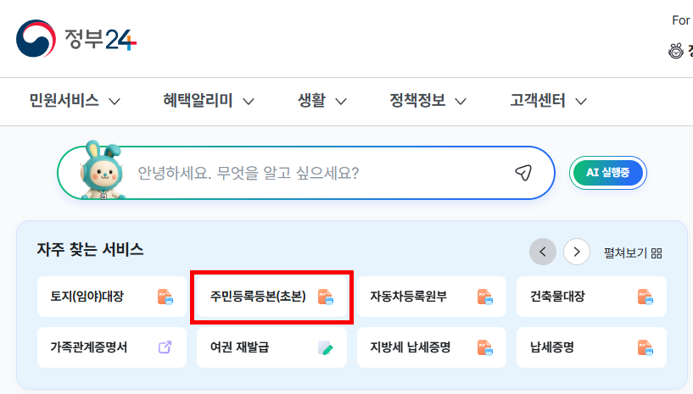Open the 생활 menu
Screen dimensions: 693x394
coord(322,101)
